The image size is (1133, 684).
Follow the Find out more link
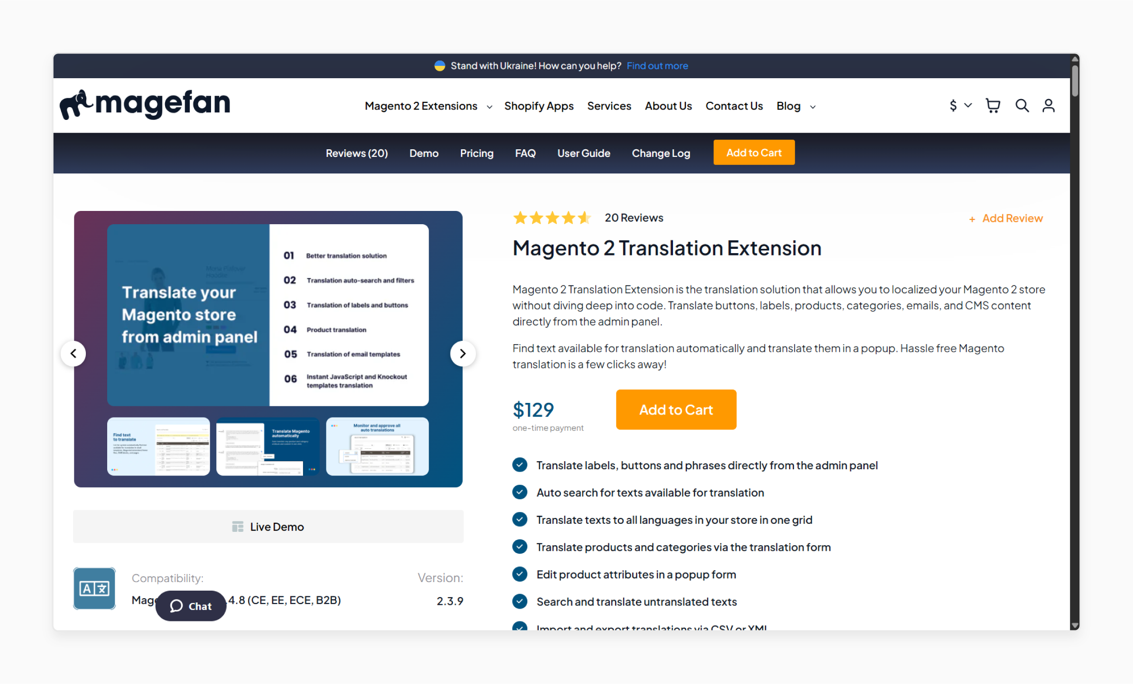pos(657,66)
